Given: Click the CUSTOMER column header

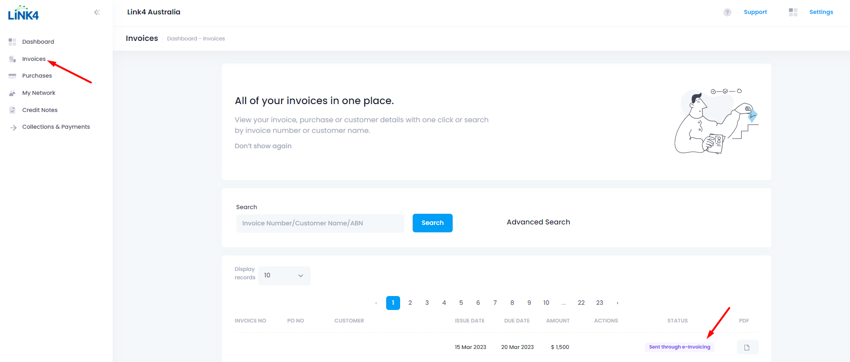Looking at the screenshot, I should tap(349, 321).
